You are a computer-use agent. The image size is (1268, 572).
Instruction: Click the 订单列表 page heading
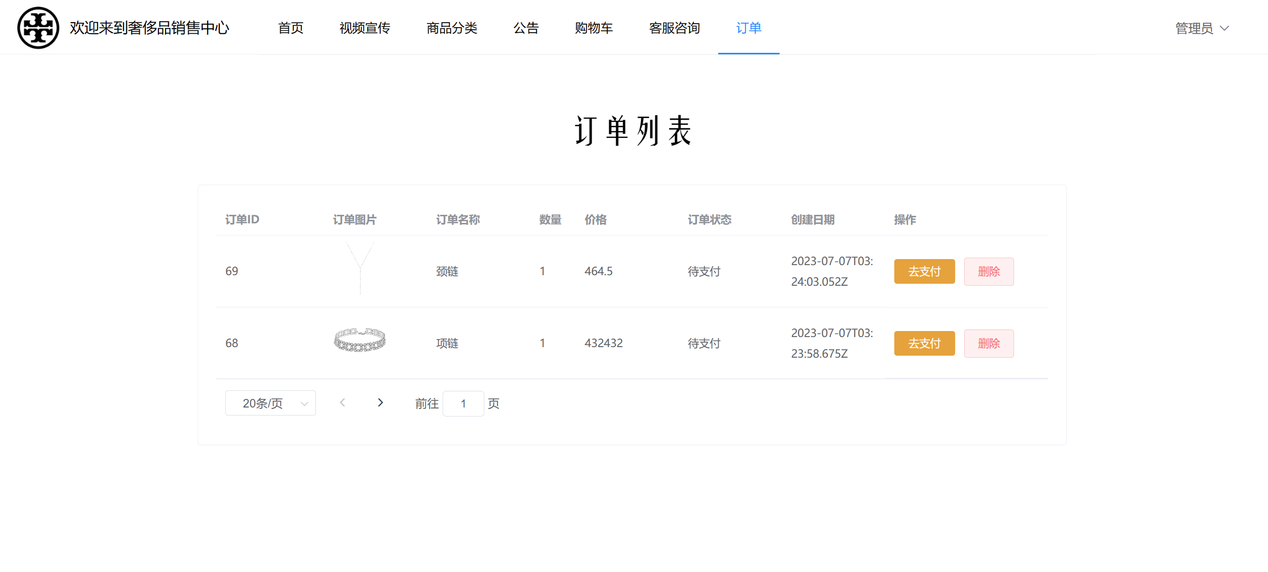point(634,131)
